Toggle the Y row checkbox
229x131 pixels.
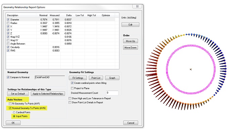[8, 30]
